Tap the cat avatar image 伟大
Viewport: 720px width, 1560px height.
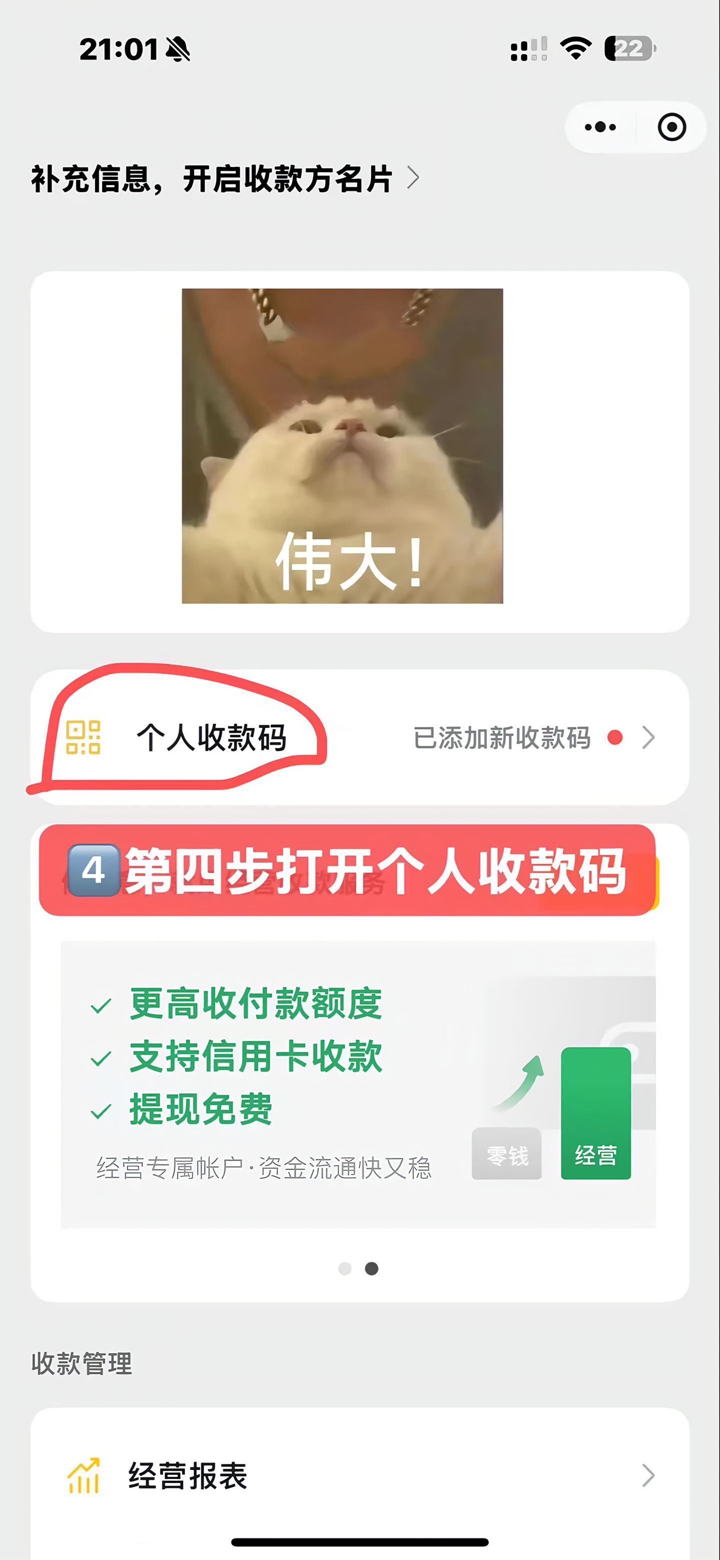point(342,446)
